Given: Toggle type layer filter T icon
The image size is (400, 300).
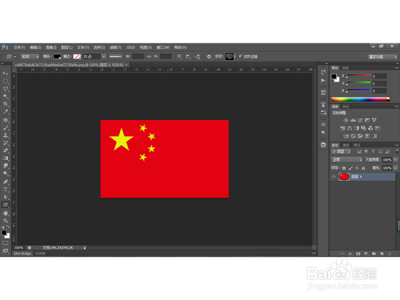Looking at the screenshot, I should pyautogui.click(x=374, y=151).
